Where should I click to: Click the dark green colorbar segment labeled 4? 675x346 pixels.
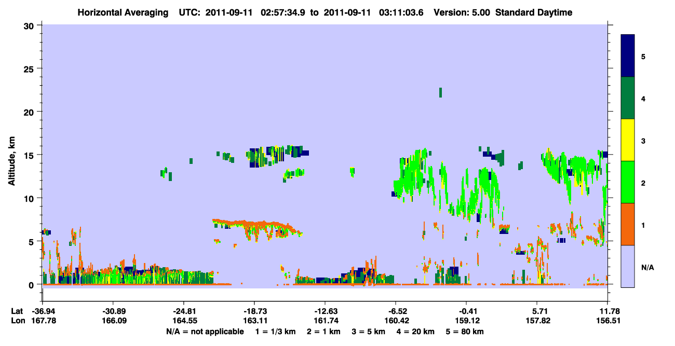(x=628, y=98)
